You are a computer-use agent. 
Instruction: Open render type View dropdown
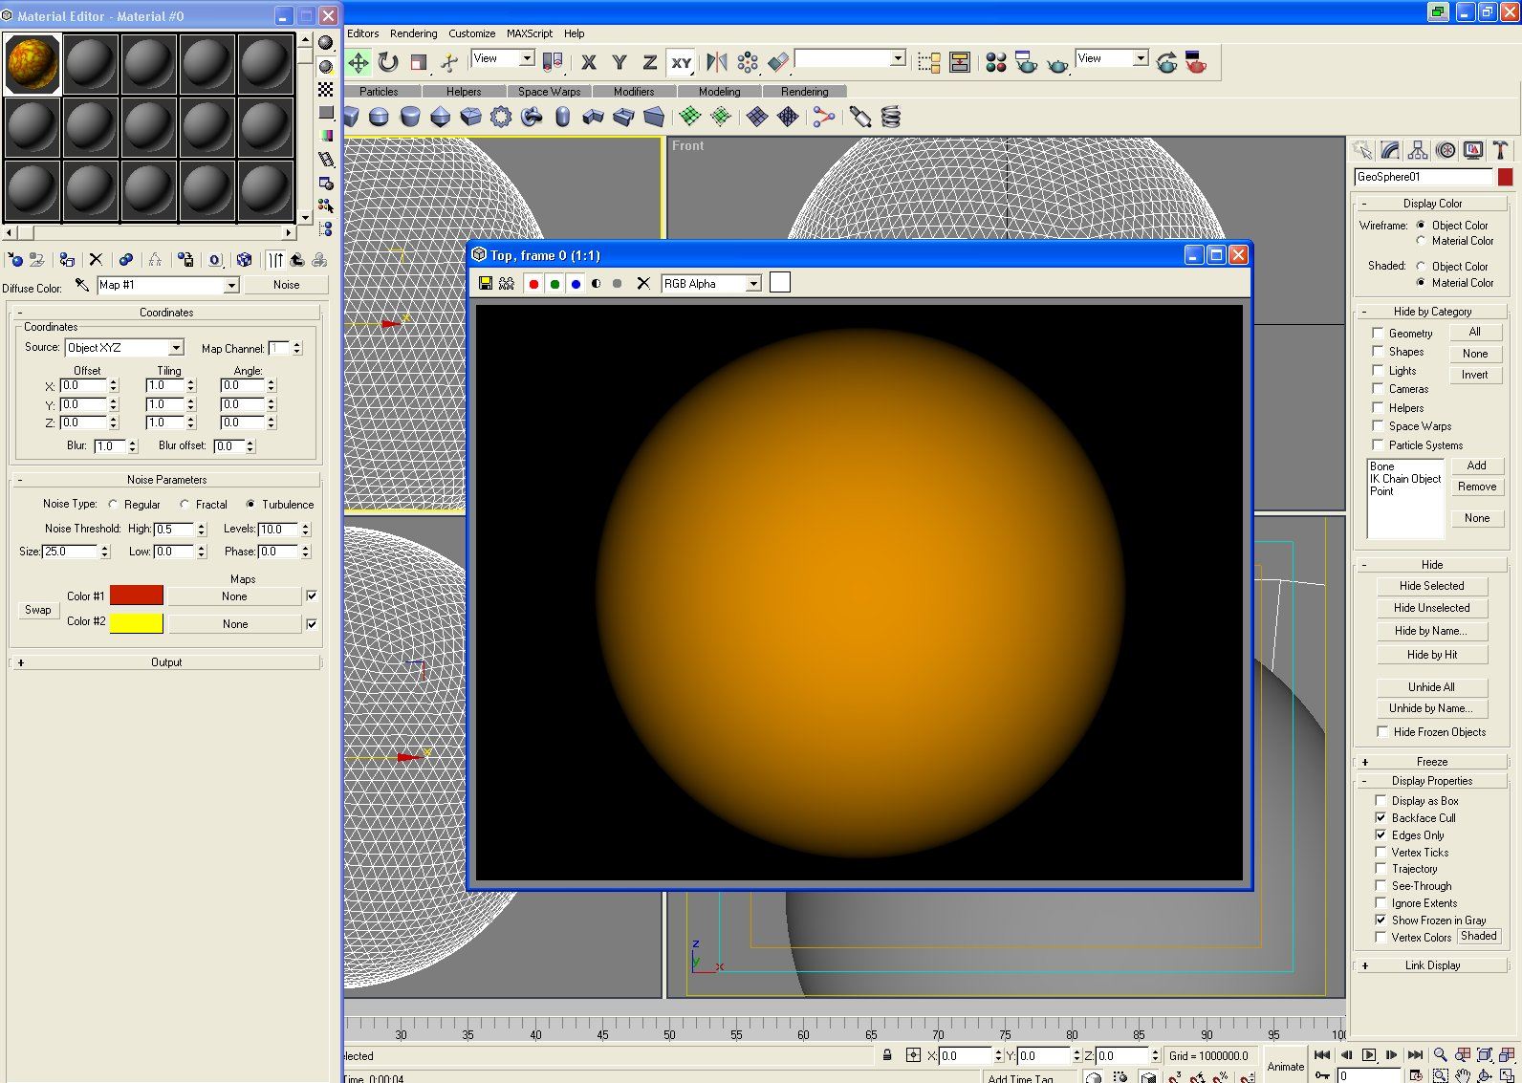1141,58
